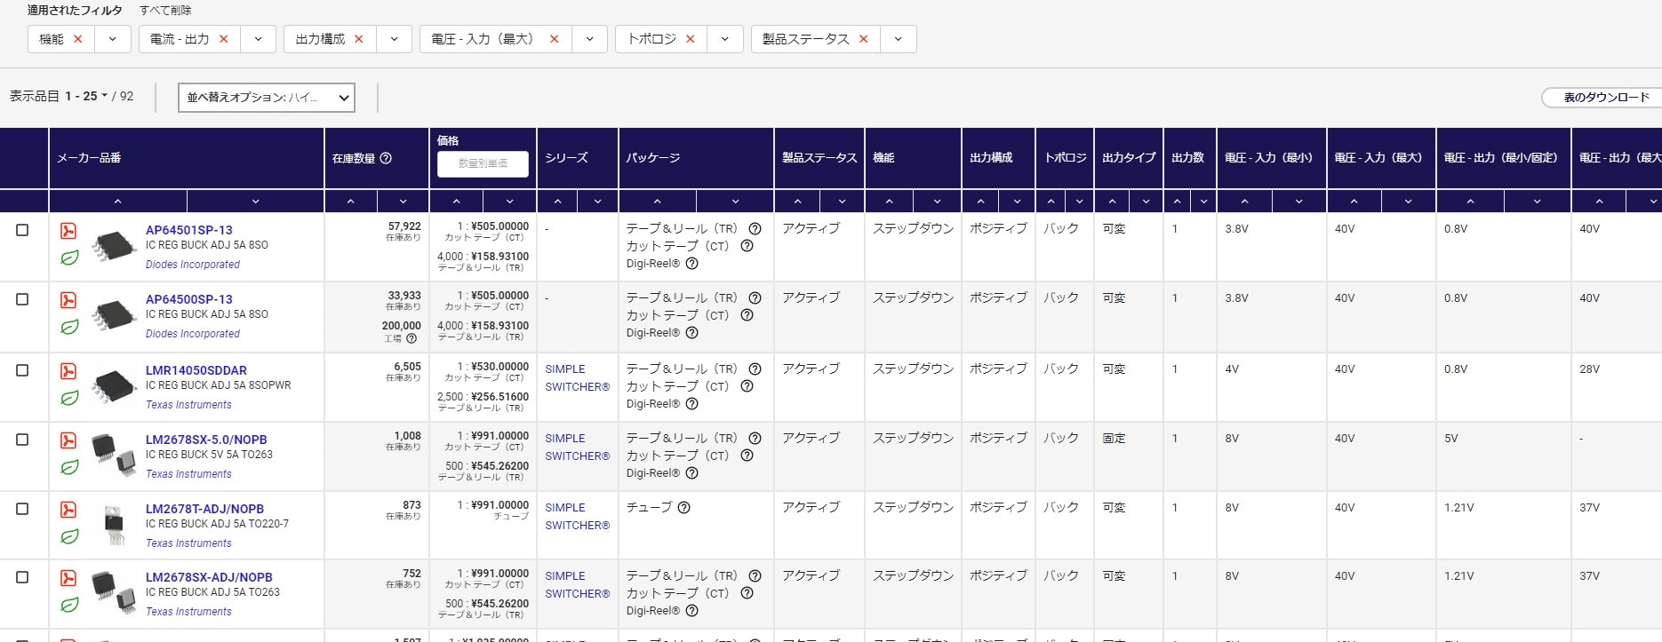Remove the 電圧 - 入力（最大） filter

click(x=555, y=39)
